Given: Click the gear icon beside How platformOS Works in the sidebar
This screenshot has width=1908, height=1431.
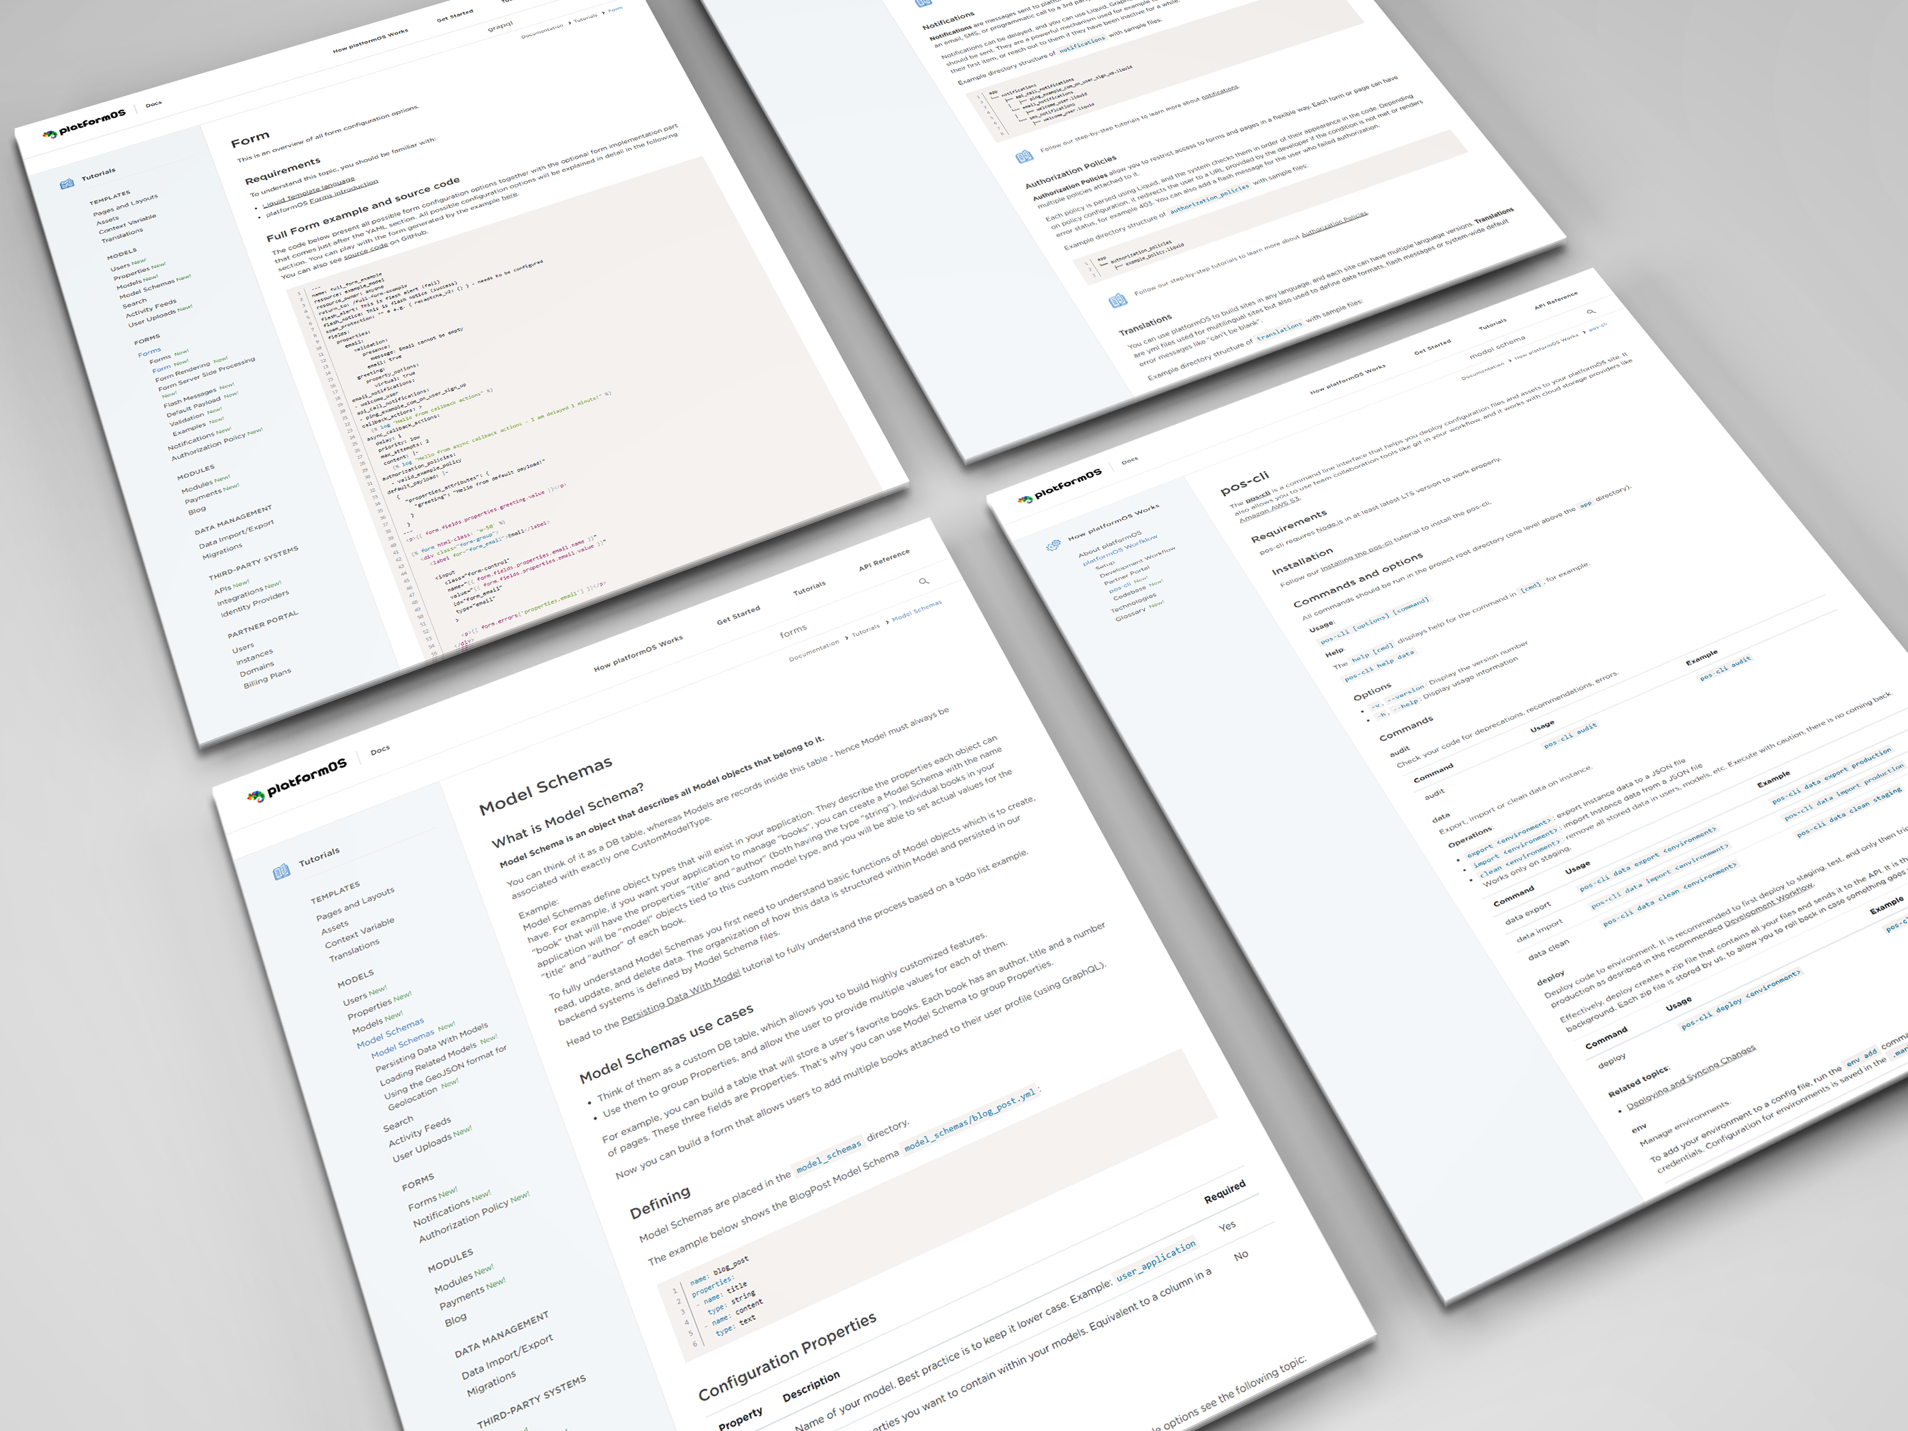Looking at the screenshot, I should pos(1052,545).
